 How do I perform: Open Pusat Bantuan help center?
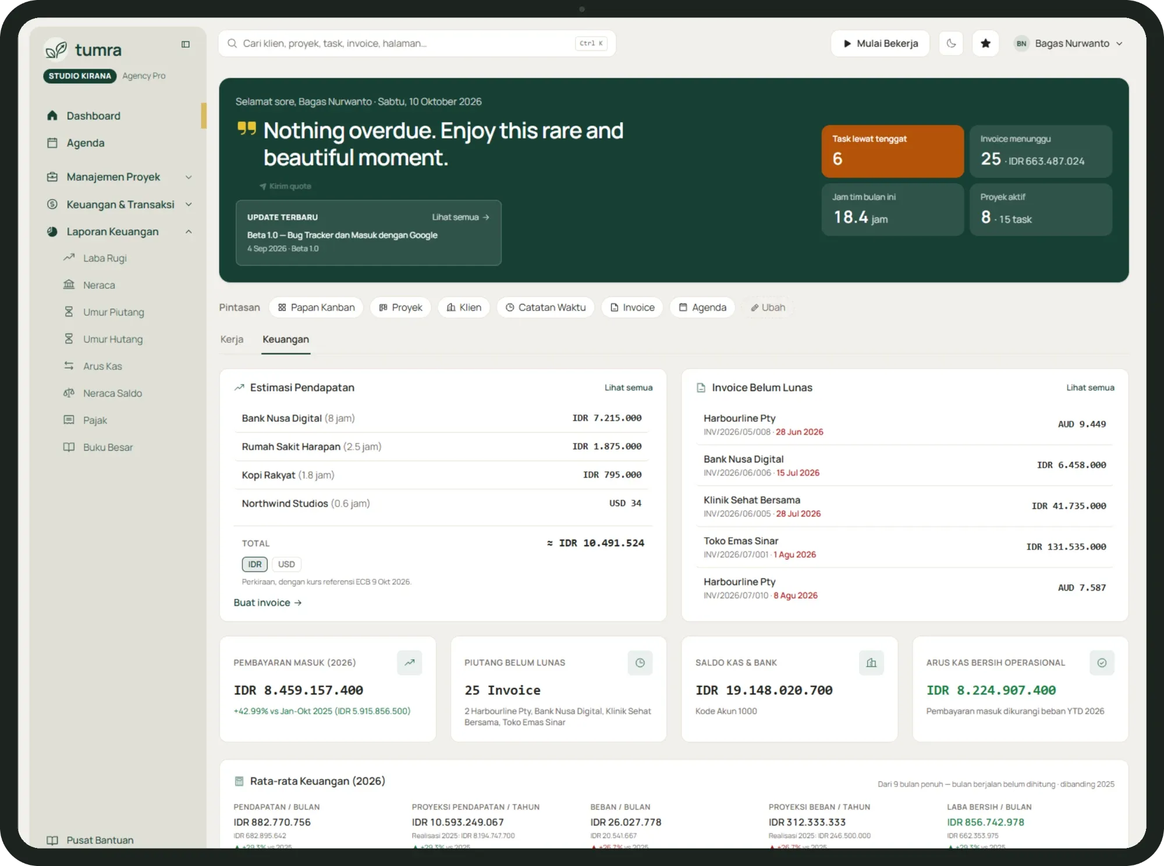(x=90, y=840)
